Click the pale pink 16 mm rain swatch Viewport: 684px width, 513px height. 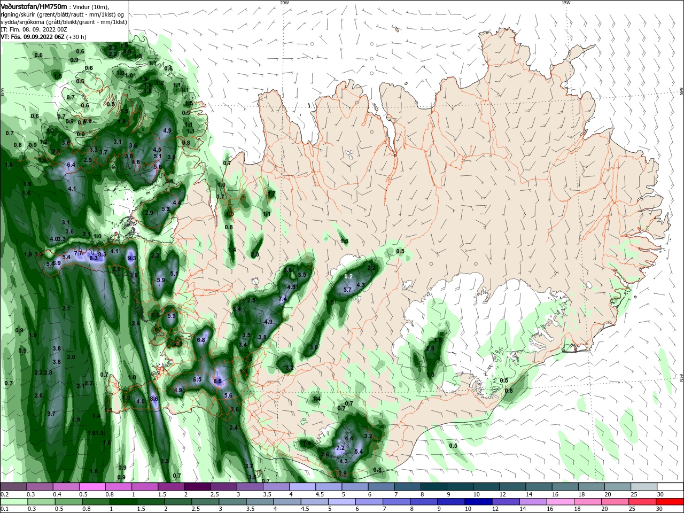tap(559, 502)
